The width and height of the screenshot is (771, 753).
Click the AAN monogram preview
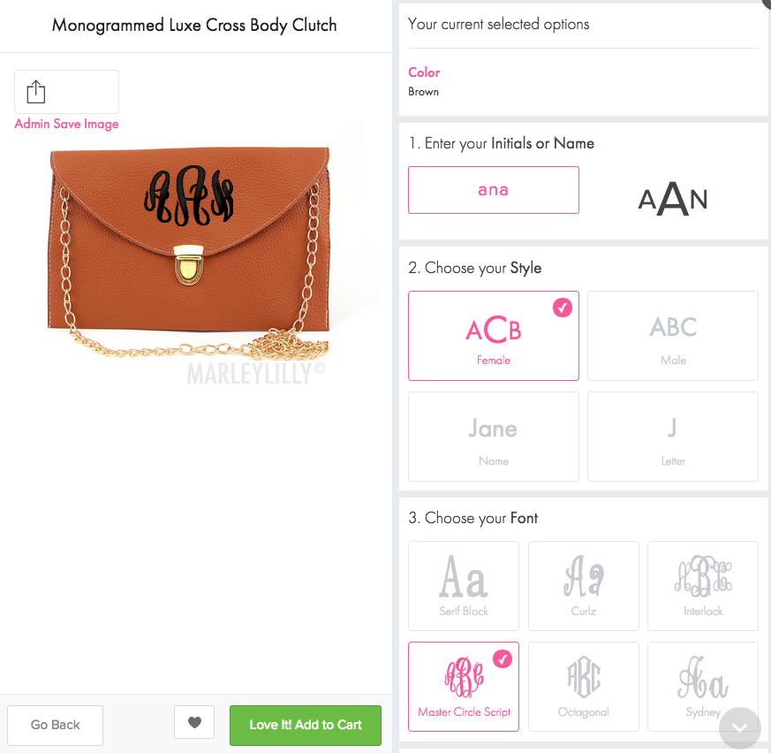tap(673, 198)
